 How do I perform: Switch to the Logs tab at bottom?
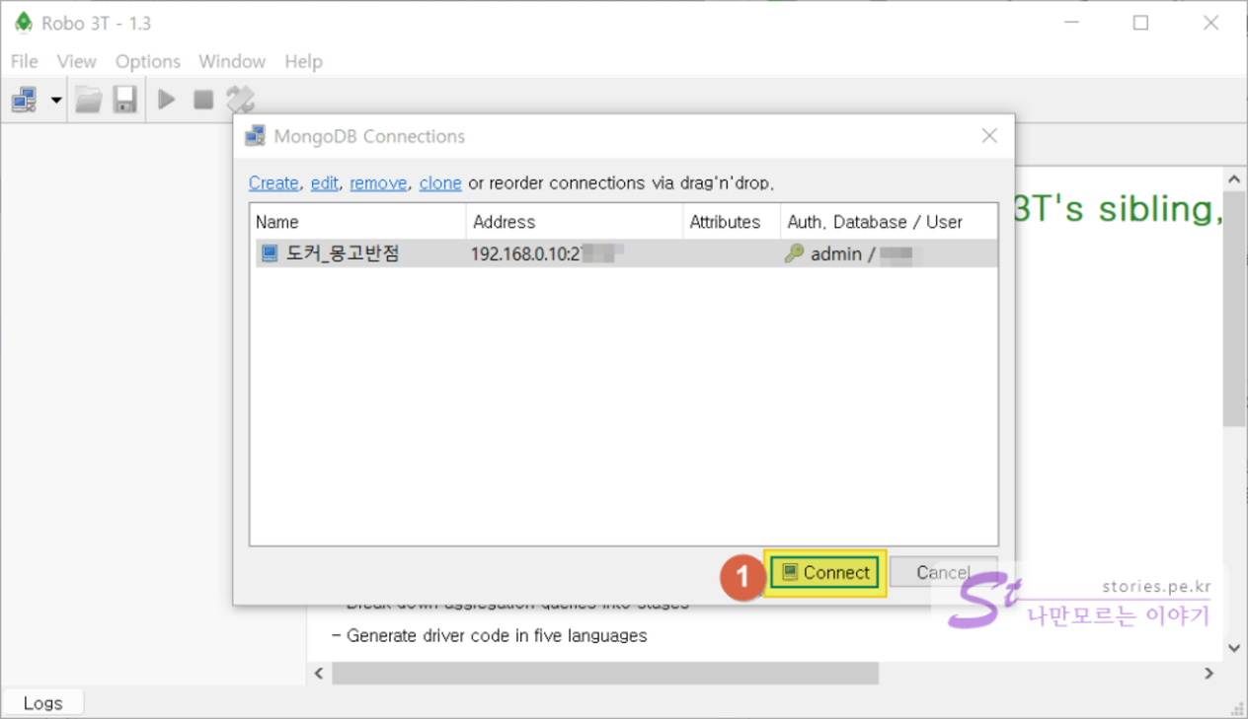(42, 703)
